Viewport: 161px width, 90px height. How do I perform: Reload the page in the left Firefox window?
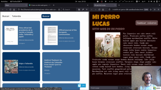pos(10,9)
